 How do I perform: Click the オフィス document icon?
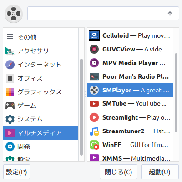[x=10, y=78]
